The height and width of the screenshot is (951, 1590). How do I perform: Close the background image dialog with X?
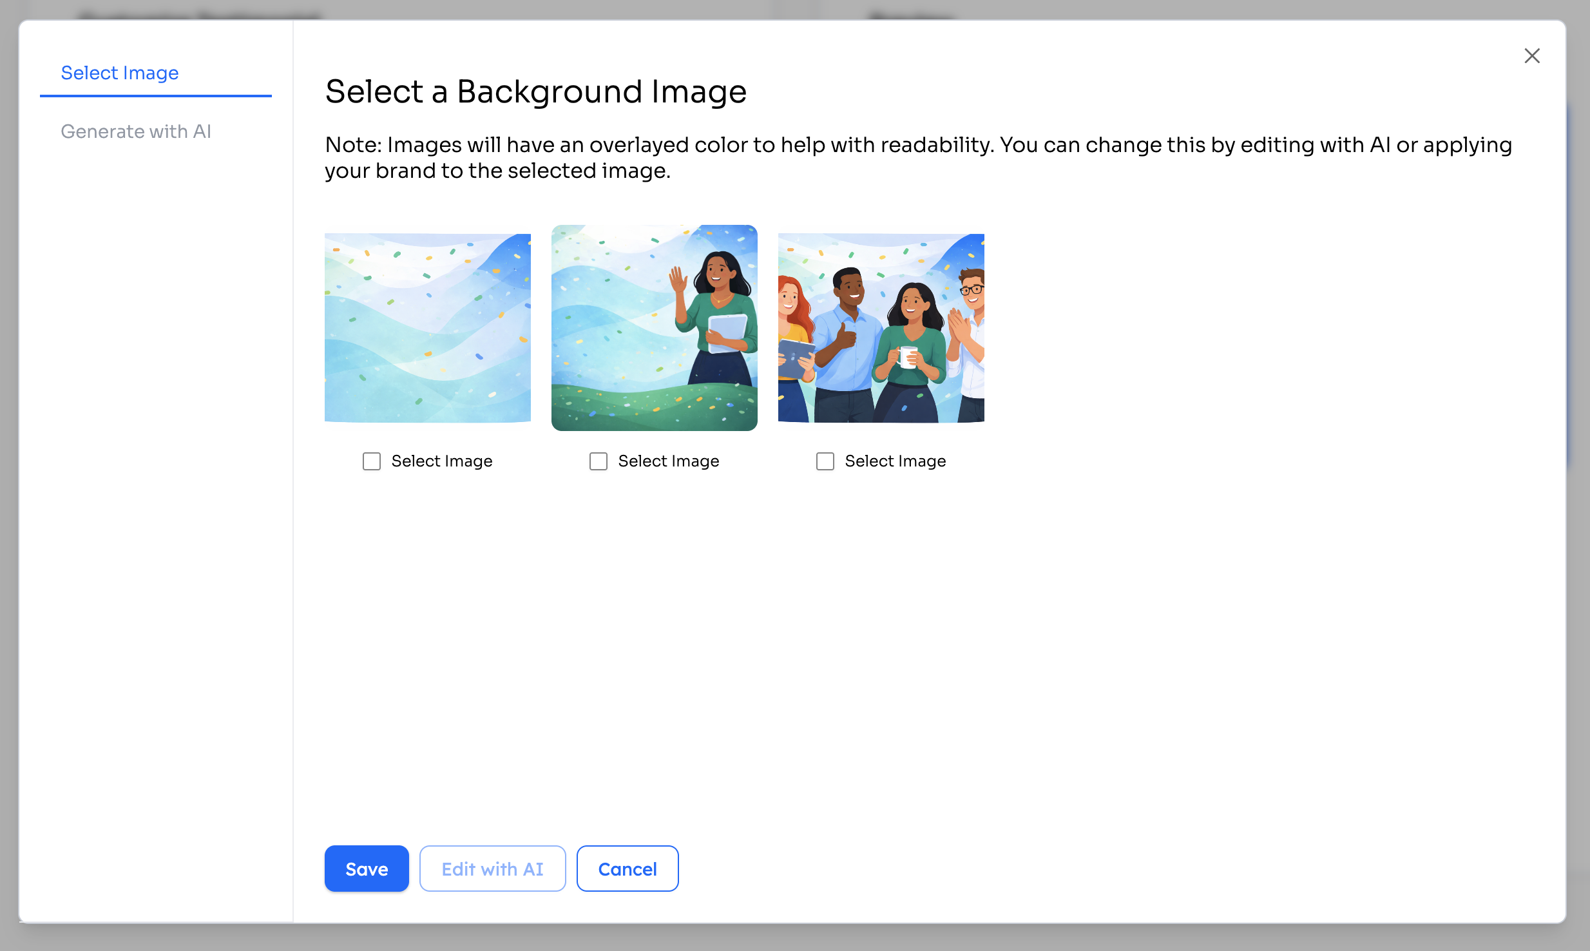click(1531, 56)
